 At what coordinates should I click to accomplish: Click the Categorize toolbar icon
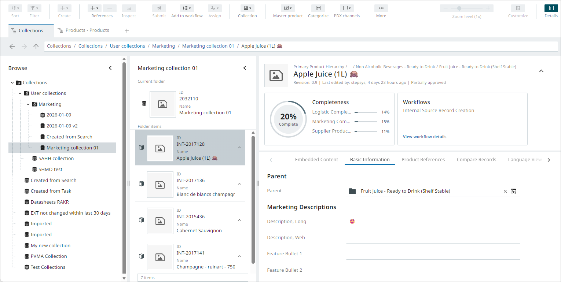(318, 8)
